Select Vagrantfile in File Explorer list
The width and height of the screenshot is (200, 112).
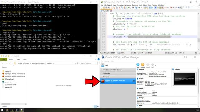[x=8, y=87]
